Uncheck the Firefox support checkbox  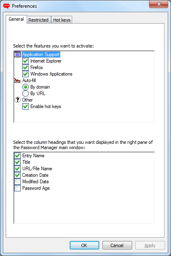click(x=26, y=67)
